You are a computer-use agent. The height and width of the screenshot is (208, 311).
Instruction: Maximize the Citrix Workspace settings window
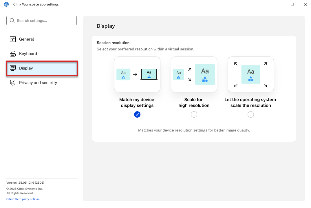pyautogui.click(x=292, y=4)
